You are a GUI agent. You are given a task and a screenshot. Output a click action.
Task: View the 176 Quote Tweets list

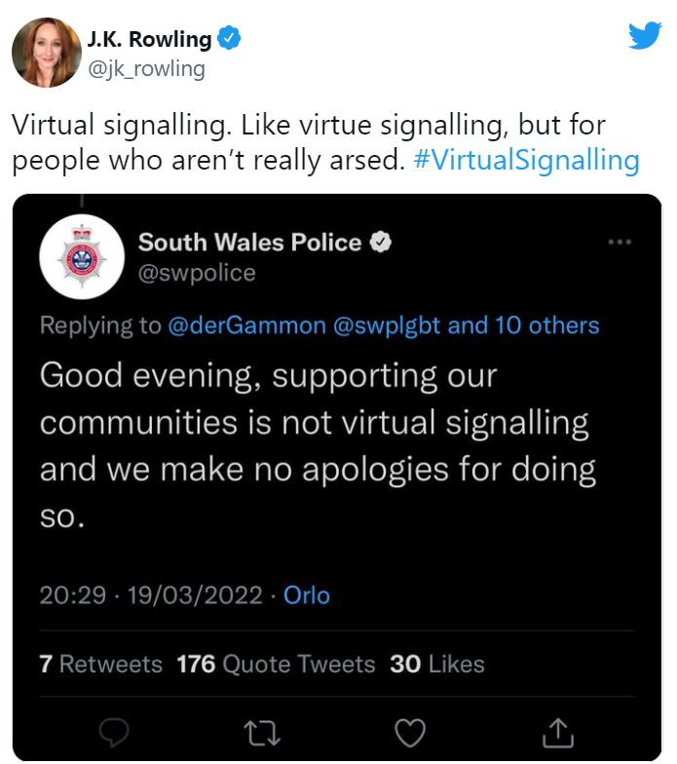point(276,664)
